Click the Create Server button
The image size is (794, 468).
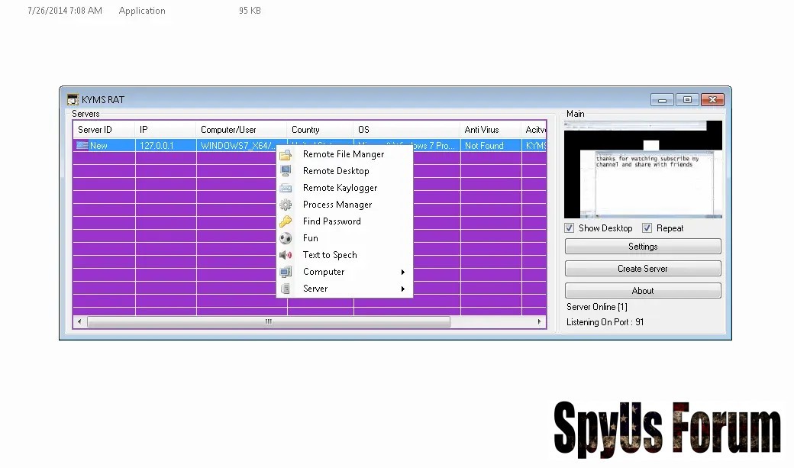click(643, 269)
